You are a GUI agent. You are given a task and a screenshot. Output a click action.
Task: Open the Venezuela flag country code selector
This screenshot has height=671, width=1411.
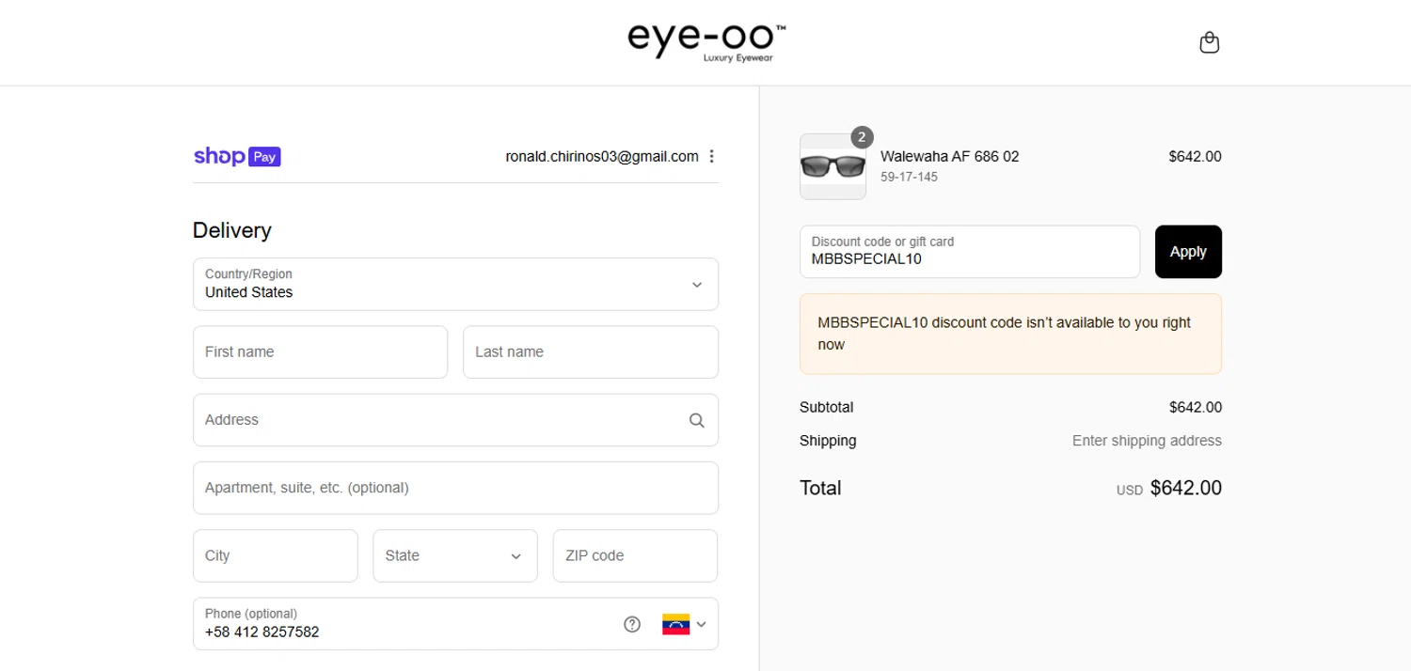[x=684, y=624]
